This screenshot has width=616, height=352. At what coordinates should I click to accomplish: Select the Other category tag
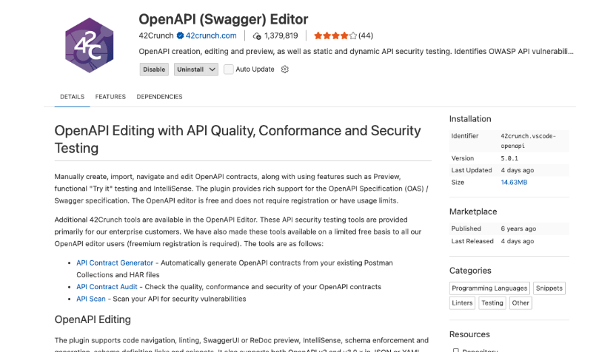tap(520, 303)
